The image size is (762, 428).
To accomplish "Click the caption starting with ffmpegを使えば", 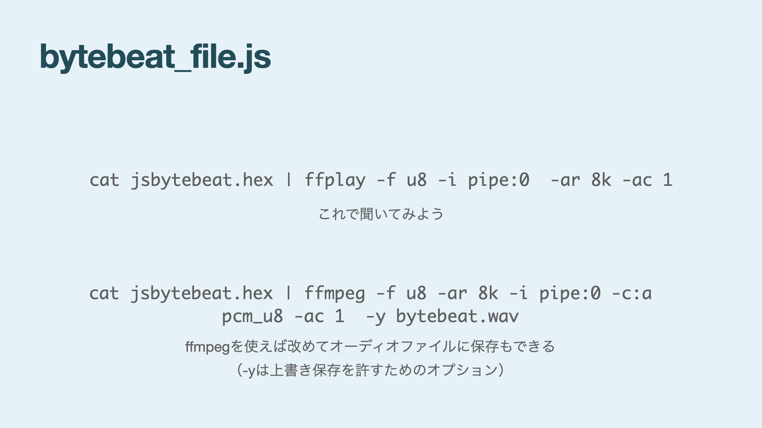I will point(370,347).
